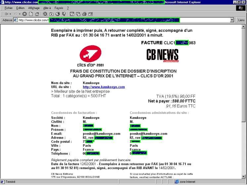Click 'Règlement payable comptant par prélèvement bancaire.'
The height and width of the screenshot is (185, 247).
coord(91,160)
